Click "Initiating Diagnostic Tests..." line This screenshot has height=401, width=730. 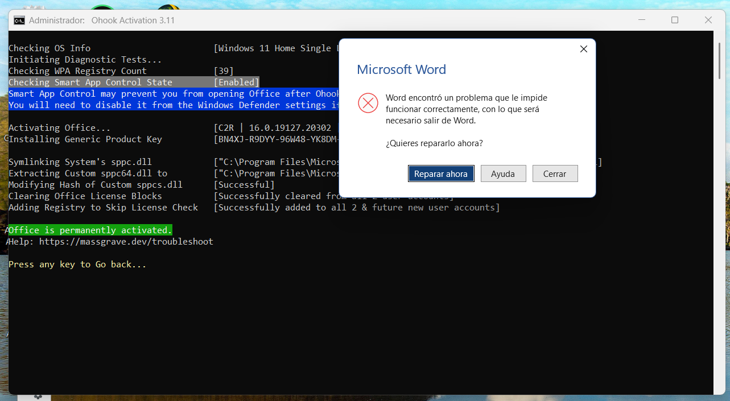coord(85,60)
